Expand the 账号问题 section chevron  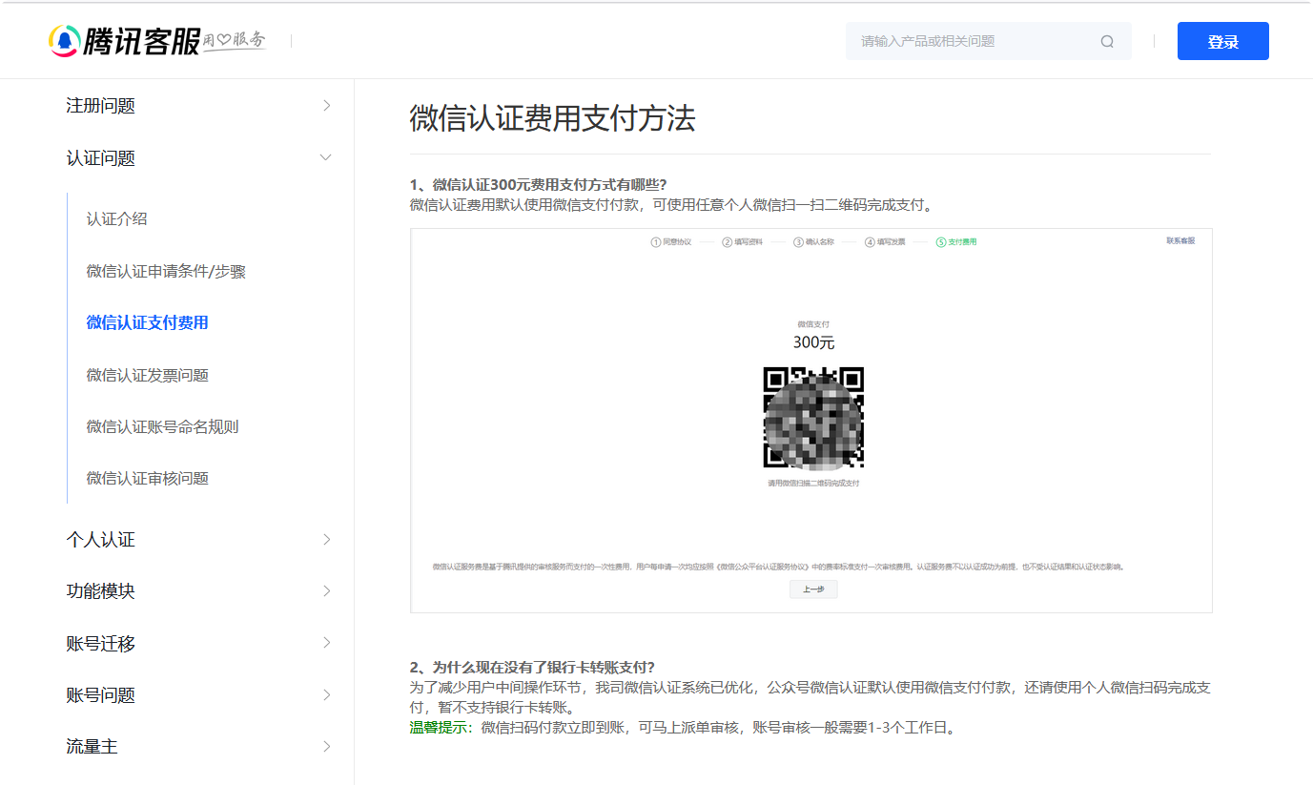326,694
